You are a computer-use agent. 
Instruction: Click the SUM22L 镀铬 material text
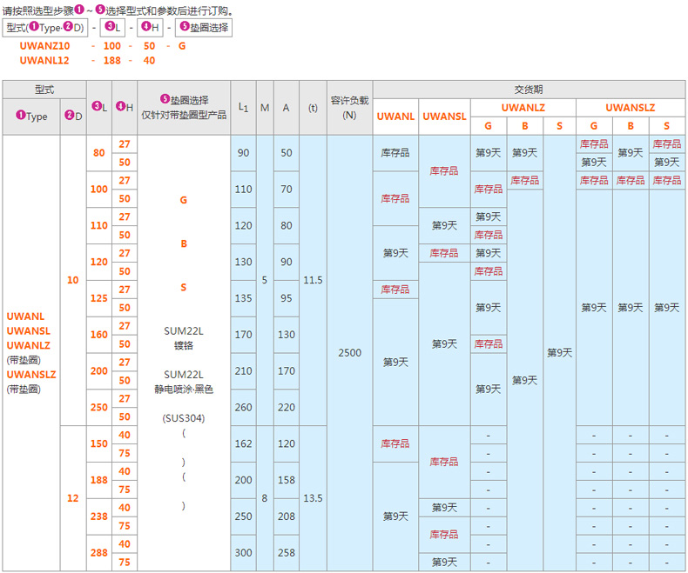pyautogui.click(x=184, y=337)
